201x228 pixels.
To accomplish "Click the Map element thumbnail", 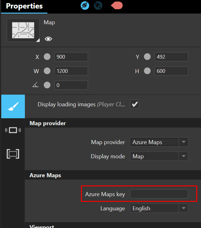I will [x=23, y=30].
